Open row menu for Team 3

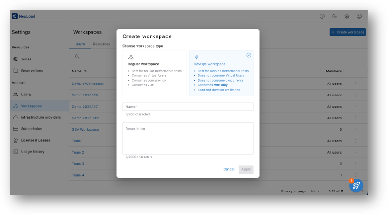click(x=356, y=164)
